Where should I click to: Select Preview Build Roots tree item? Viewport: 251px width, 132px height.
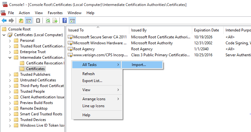click(36, 103)
